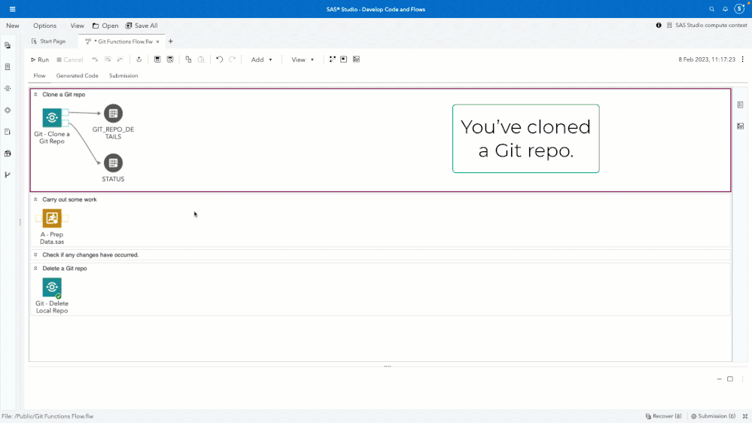Viewport: 752px width, 423px height.
Task: Click the bottom panel horizontal splitter handle
Action: (388, 366)
